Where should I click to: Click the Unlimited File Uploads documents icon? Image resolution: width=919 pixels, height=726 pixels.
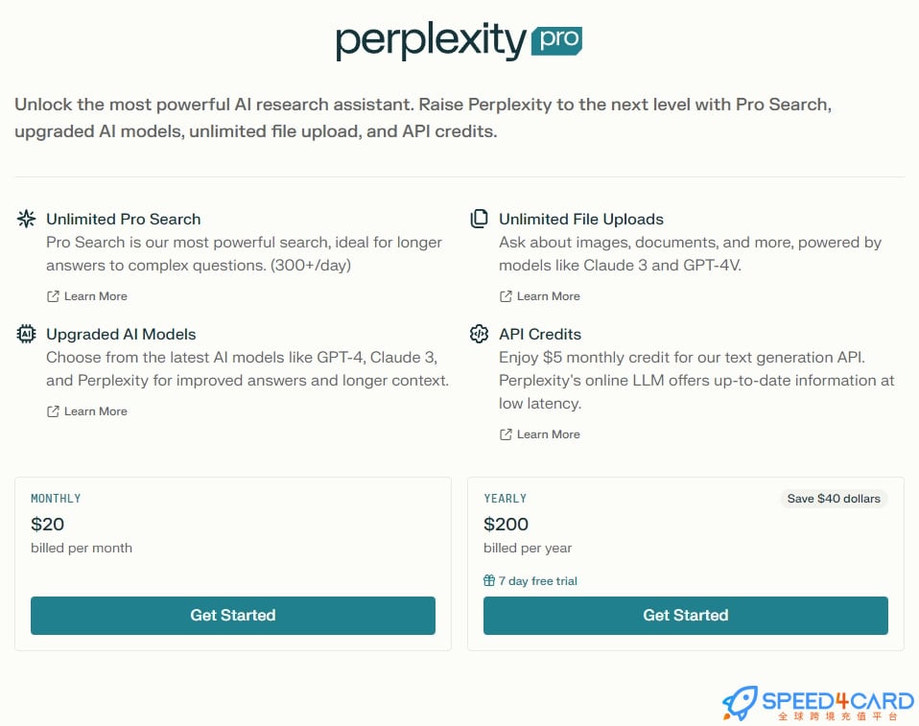479,219
